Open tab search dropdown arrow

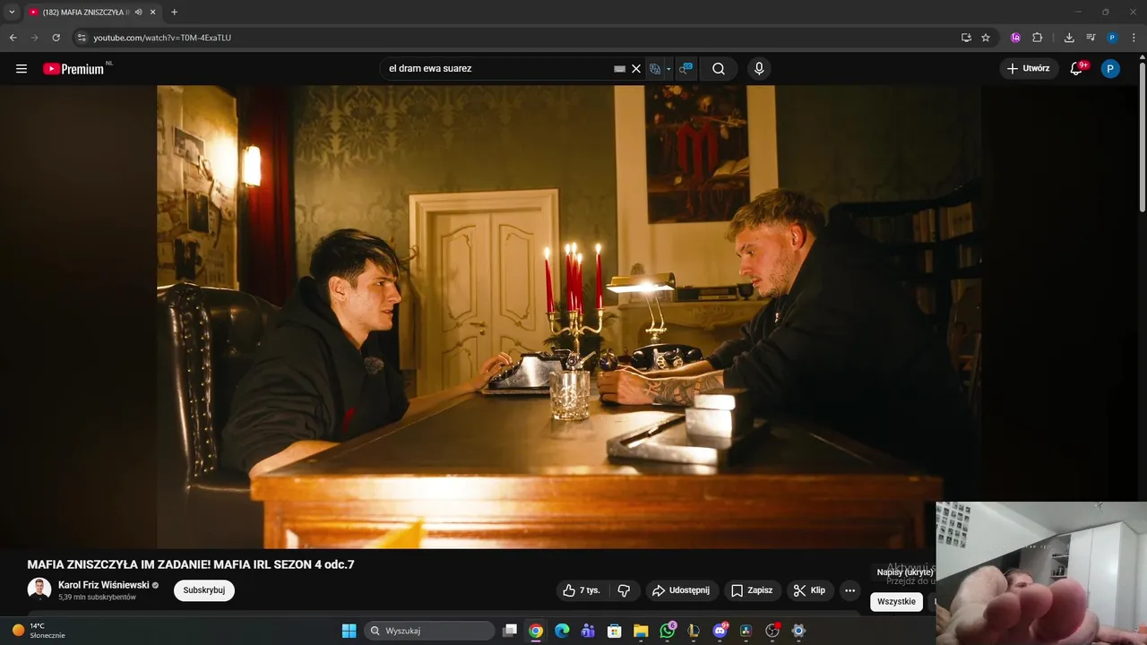tap(12, 13)
